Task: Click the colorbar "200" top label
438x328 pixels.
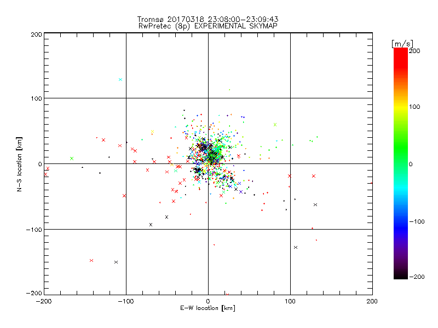Action: (x=414, y=51)
